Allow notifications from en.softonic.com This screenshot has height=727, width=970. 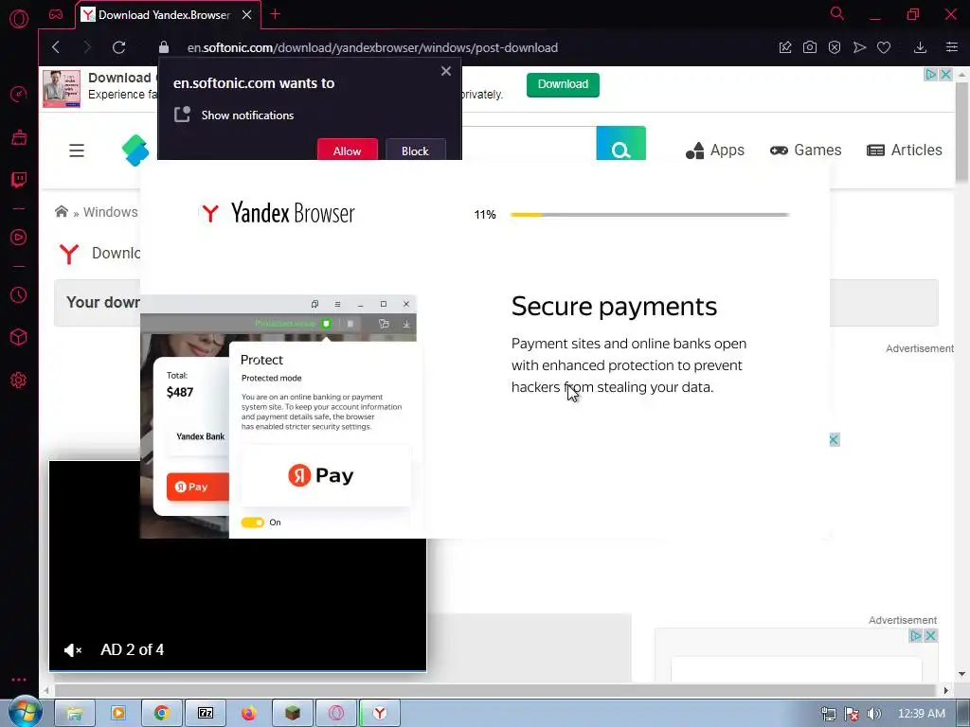click(x=347, y=150)
